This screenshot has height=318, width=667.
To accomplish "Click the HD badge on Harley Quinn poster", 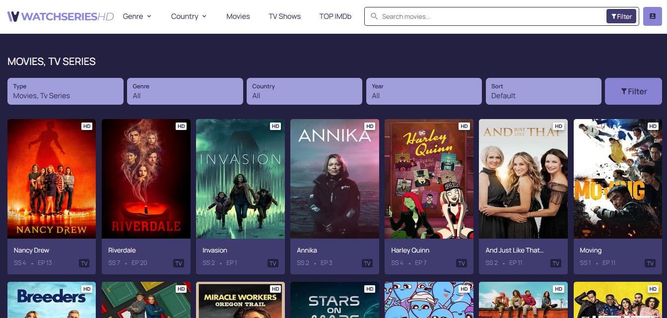I will pos(464,127).
